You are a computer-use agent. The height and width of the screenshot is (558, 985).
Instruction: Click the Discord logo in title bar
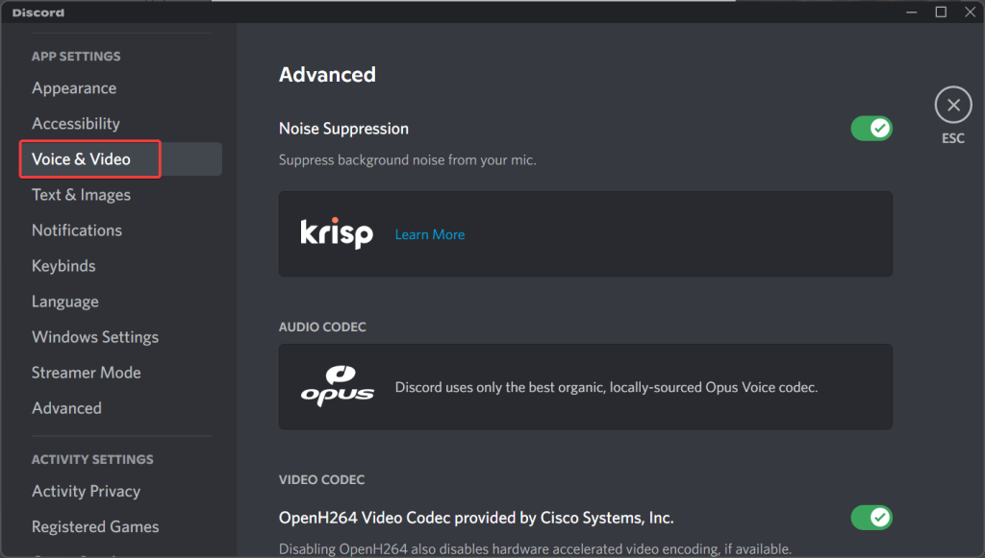coord(38,12)
